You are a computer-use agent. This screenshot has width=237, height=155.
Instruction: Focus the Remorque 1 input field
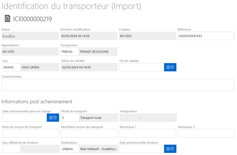pos(148,133)
